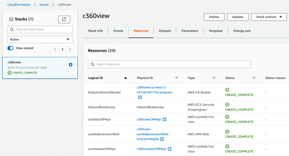Select the Resources tab

(x=141, y=31)
